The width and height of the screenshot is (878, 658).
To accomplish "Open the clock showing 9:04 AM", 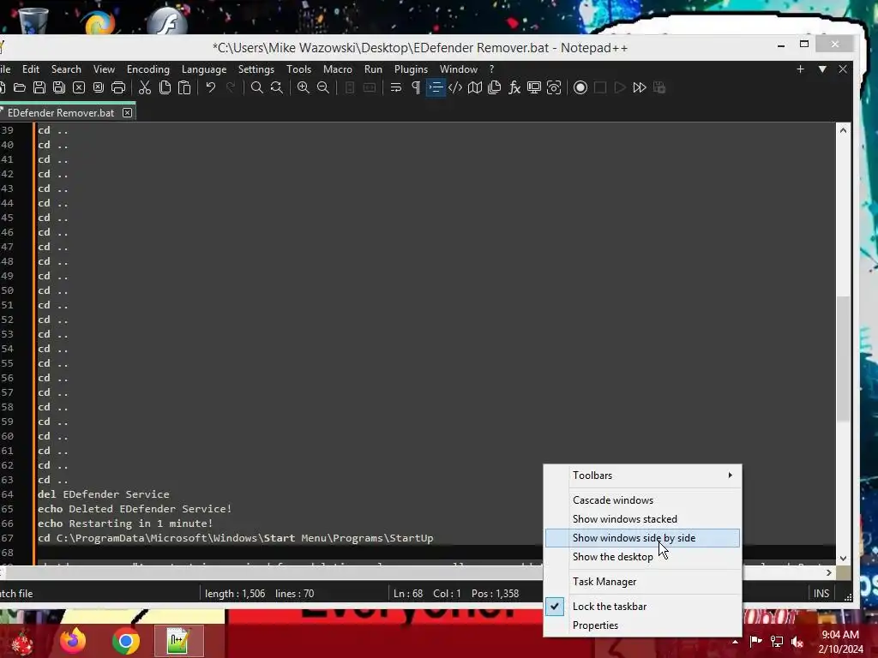I will click(840, 642).
